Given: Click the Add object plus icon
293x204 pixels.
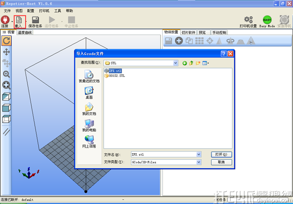Looking at the screenshot, I should click(x=179, y=41).
